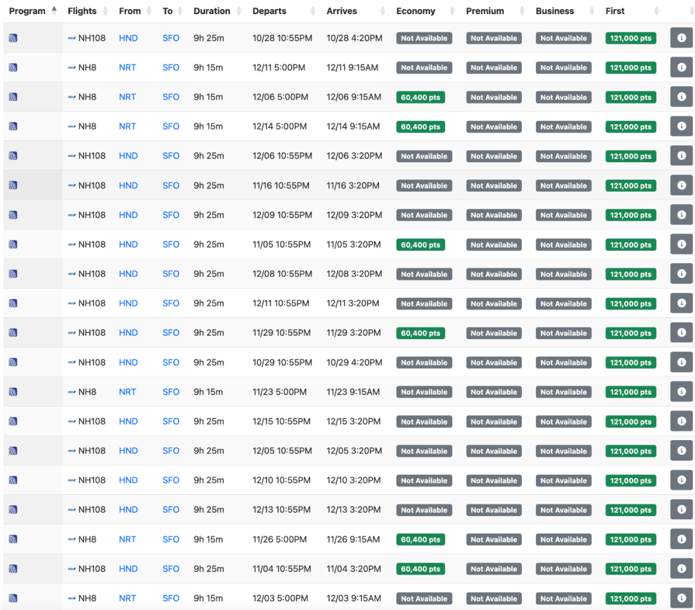Sort by Departs column header
This screenshot has height=610, width=695.
[270, 11]
